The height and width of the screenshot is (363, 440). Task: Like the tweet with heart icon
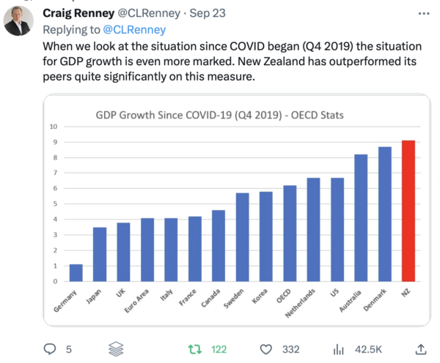point(267,348)
